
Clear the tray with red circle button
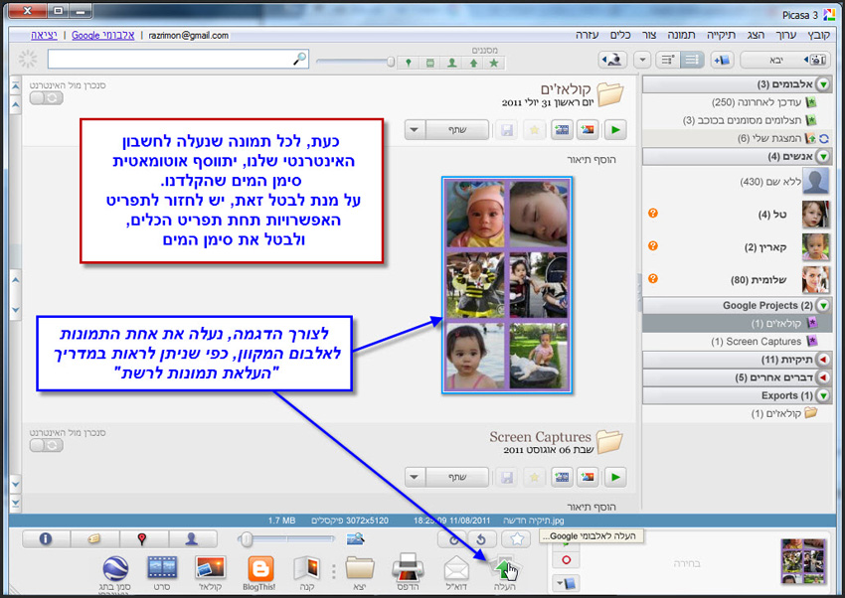(x=566, y=560)
